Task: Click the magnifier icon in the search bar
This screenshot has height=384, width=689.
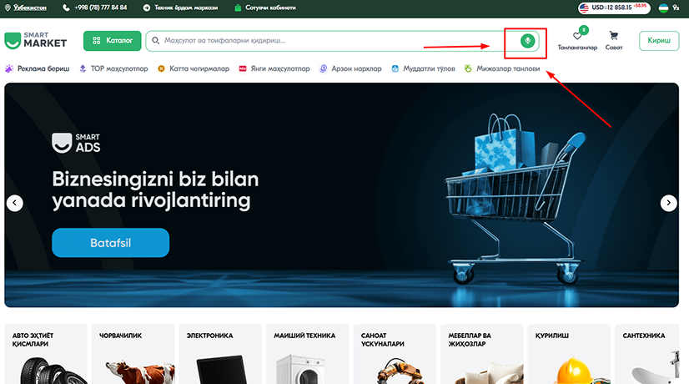Action: [155, 40]
